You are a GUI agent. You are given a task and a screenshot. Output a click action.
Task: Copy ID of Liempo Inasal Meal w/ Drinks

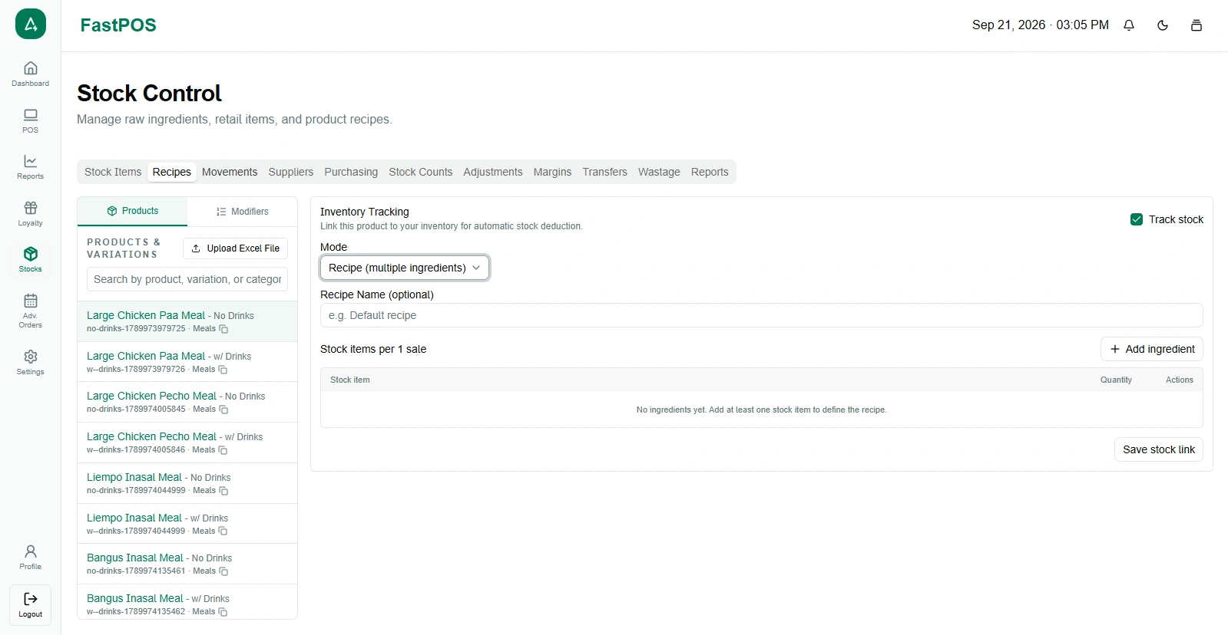(223, 531)
